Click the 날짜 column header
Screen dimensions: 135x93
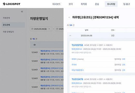86,30
